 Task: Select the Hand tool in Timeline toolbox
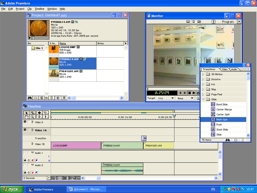click(x=26, y=117)
